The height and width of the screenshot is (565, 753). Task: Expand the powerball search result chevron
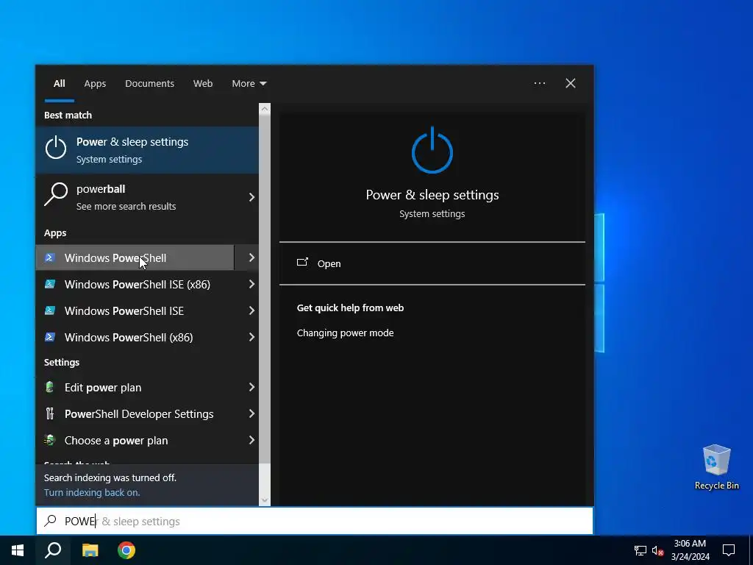coord(251,197)
